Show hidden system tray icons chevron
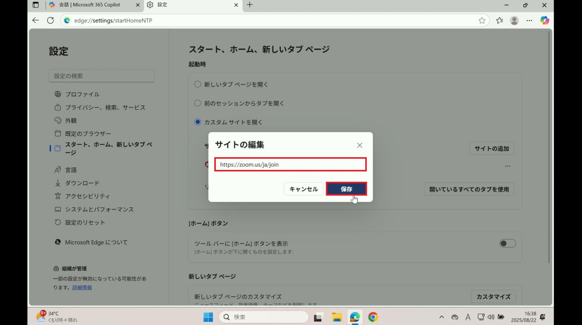The width and height of the screenshot is (582, 325). tap(442, 317)
